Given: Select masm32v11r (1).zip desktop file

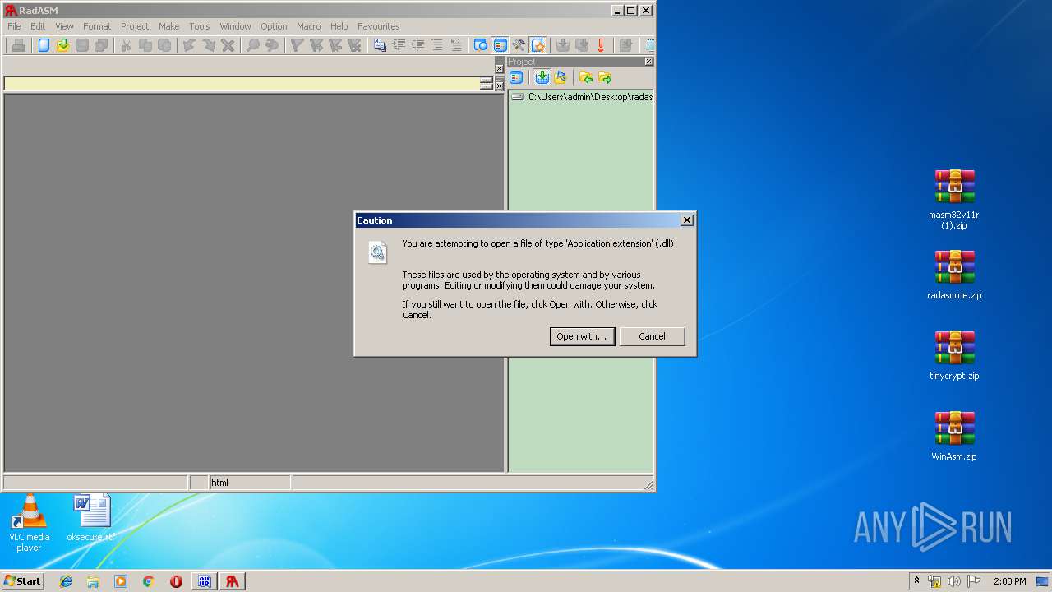Looking at the screenshot, I should click(x=954, y=199).
